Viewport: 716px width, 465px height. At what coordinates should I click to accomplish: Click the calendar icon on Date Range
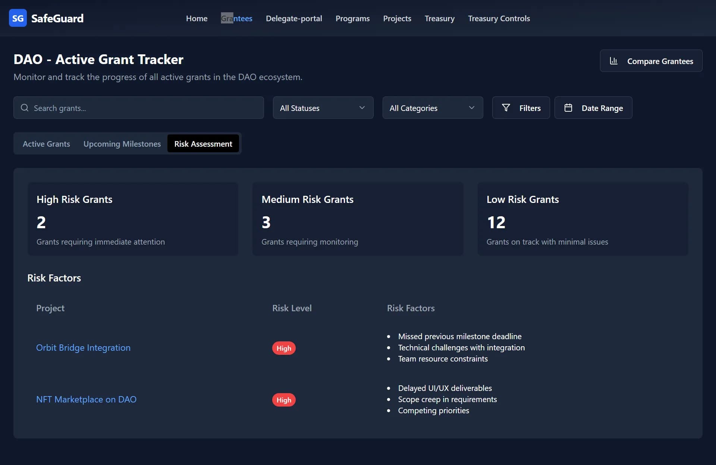[x=568, y=108]
